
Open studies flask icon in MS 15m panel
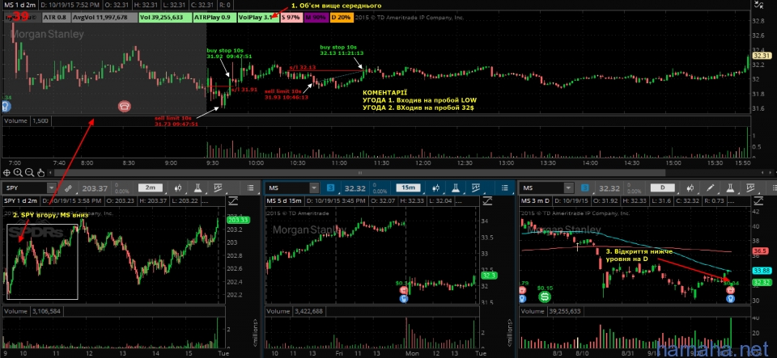click(456, 188)
